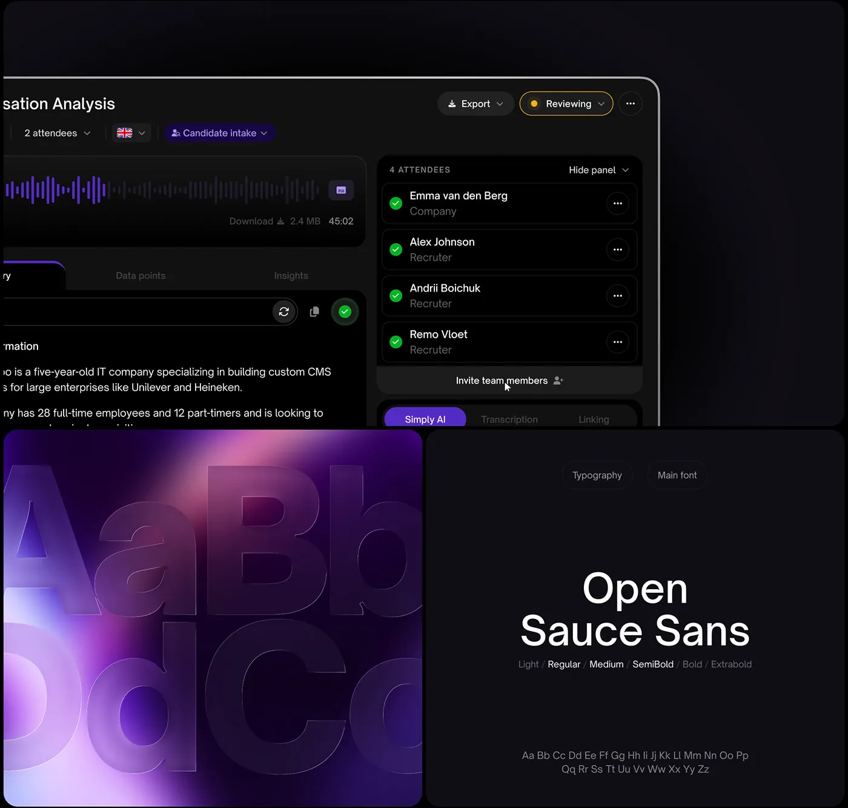Screen dimensions: 848x808
Task: Click the Main font pill label
Action: pyautogui.click(x=677, y=475)
